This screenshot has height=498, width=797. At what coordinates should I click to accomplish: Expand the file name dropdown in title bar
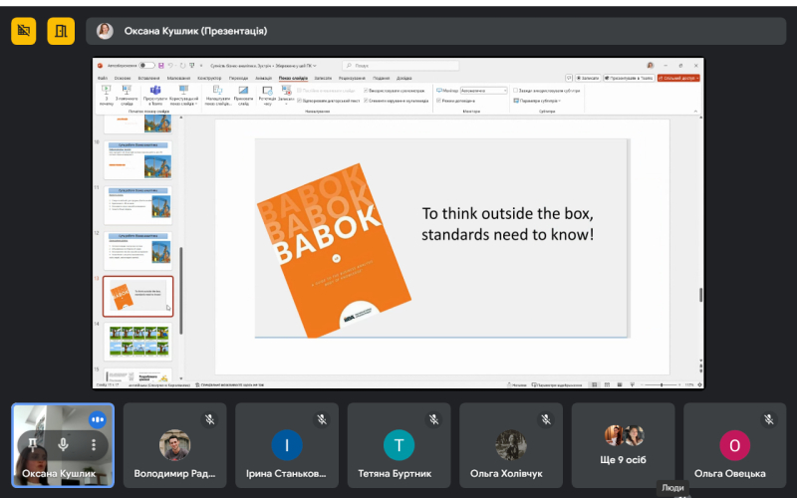coord(315,66)
